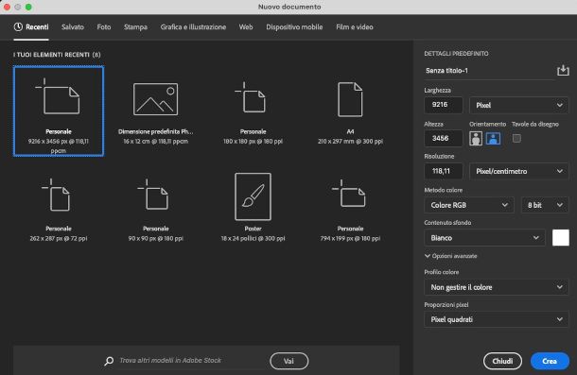Screen dimensions: 577x375
Task: Set landscape orientation
Action: pyautogui.click(x=493, y=139)
